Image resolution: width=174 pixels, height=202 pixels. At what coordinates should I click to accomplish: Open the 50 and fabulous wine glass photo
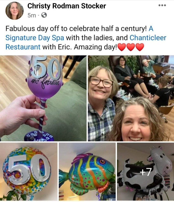[43, 98]
